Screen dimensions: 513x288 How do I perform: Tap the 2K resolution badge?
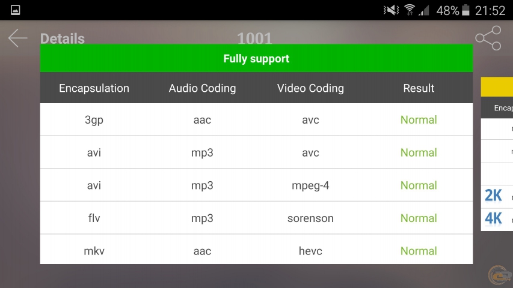(493, 196)
